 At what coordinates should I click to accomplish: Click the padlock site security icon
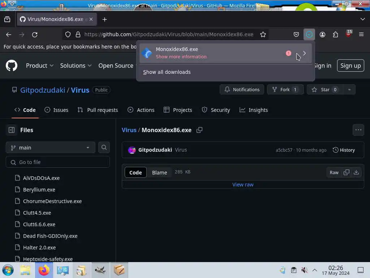point(78,34)
